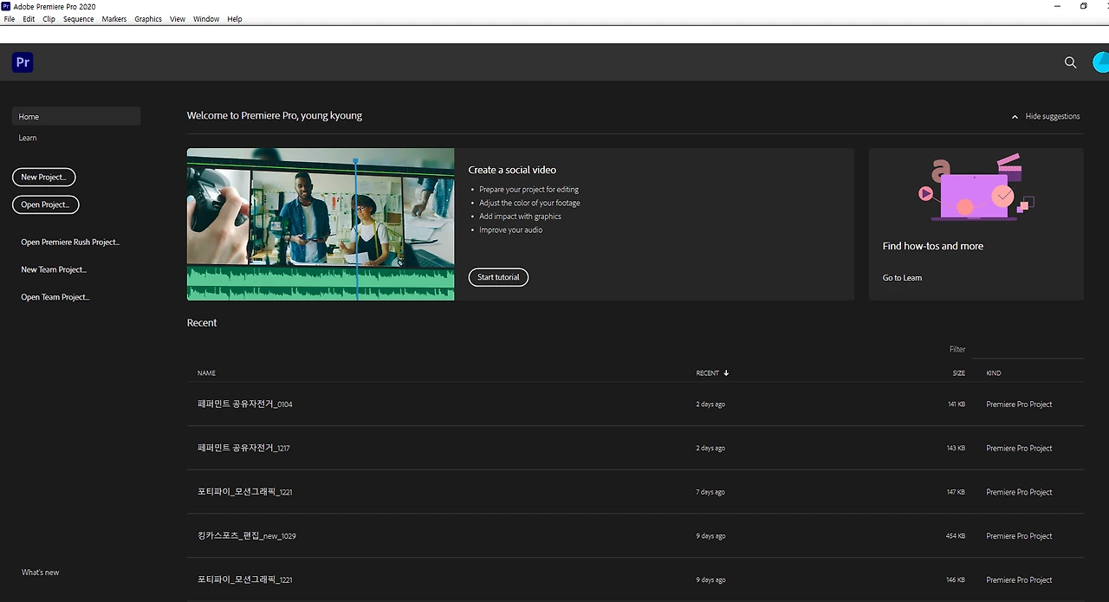
Task: Open the View menu
Action: click(x=178, y=19)
